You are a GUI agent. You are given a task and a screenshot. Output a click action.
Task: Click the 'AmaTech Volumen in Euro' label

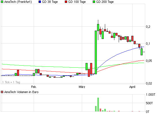(21, 92)
